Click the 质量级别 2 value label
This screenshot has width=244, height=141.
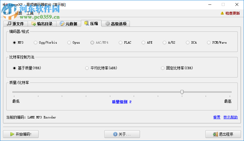122,102
